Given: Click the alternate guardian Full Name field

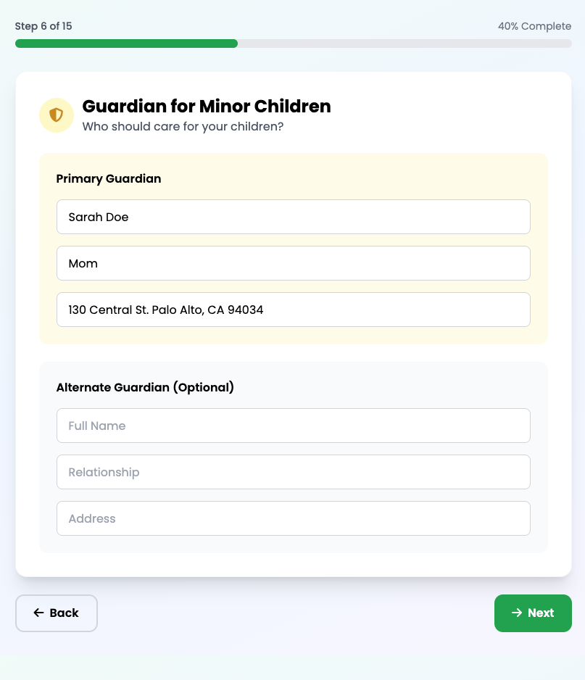Looking at the screenshot, I should tap(293, 426).
